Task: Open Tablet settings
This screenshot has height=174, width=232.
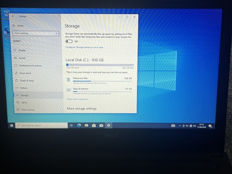Action: pyautogui.click(x=24, y=103)
